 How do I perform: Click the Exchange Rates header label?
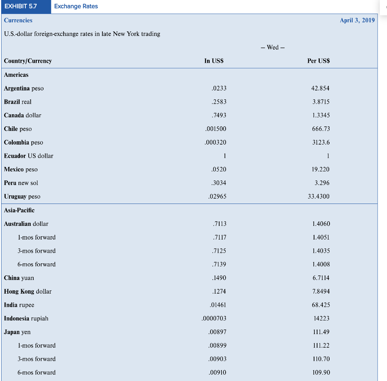(x=75, y=6)
